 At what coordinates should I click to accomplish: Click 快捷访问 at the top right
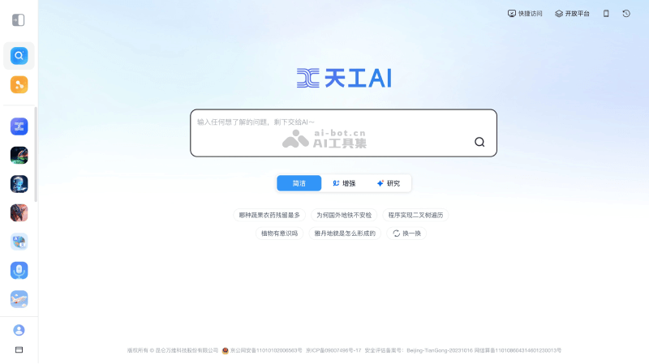click(x=525, y=14)
